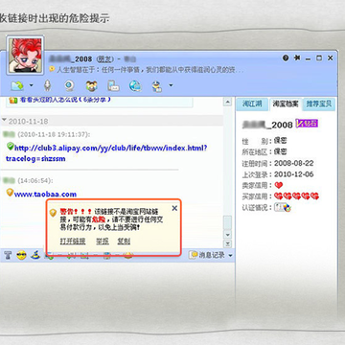The height and width of the screenshot is (345, 345).
Task: Click the yellow shield icon before taobaa link
Action: coord(10,193)
